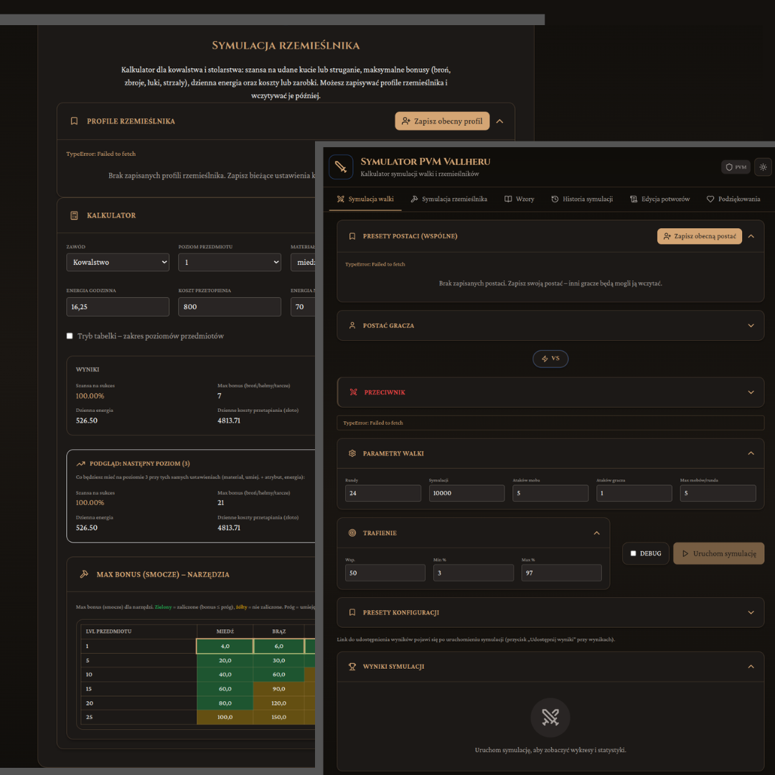Expand the Postać gracza section
This screenshot has height=775, width=775.
coord(550,325)
